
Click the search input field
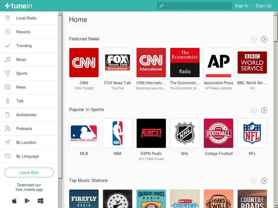[x=195, y=6]
